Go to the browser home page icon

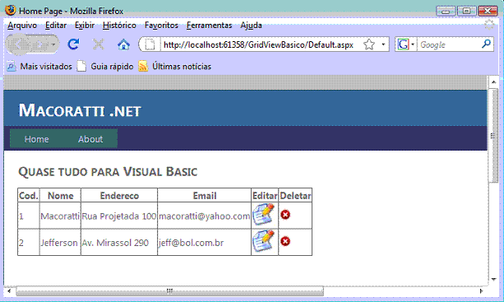(x=123, y=44)
